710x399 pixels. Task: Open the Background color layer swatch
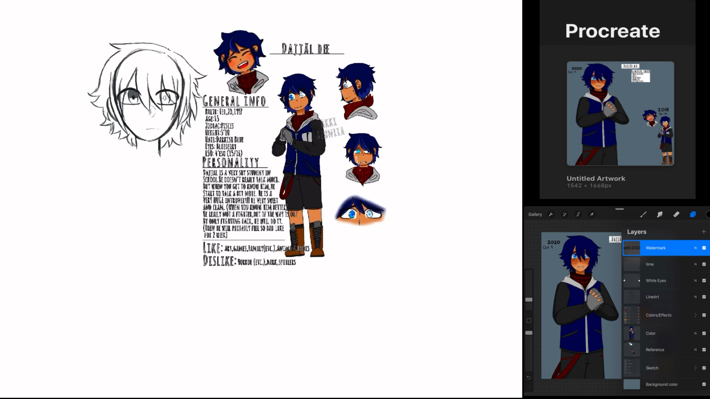[x=632, y=384]
